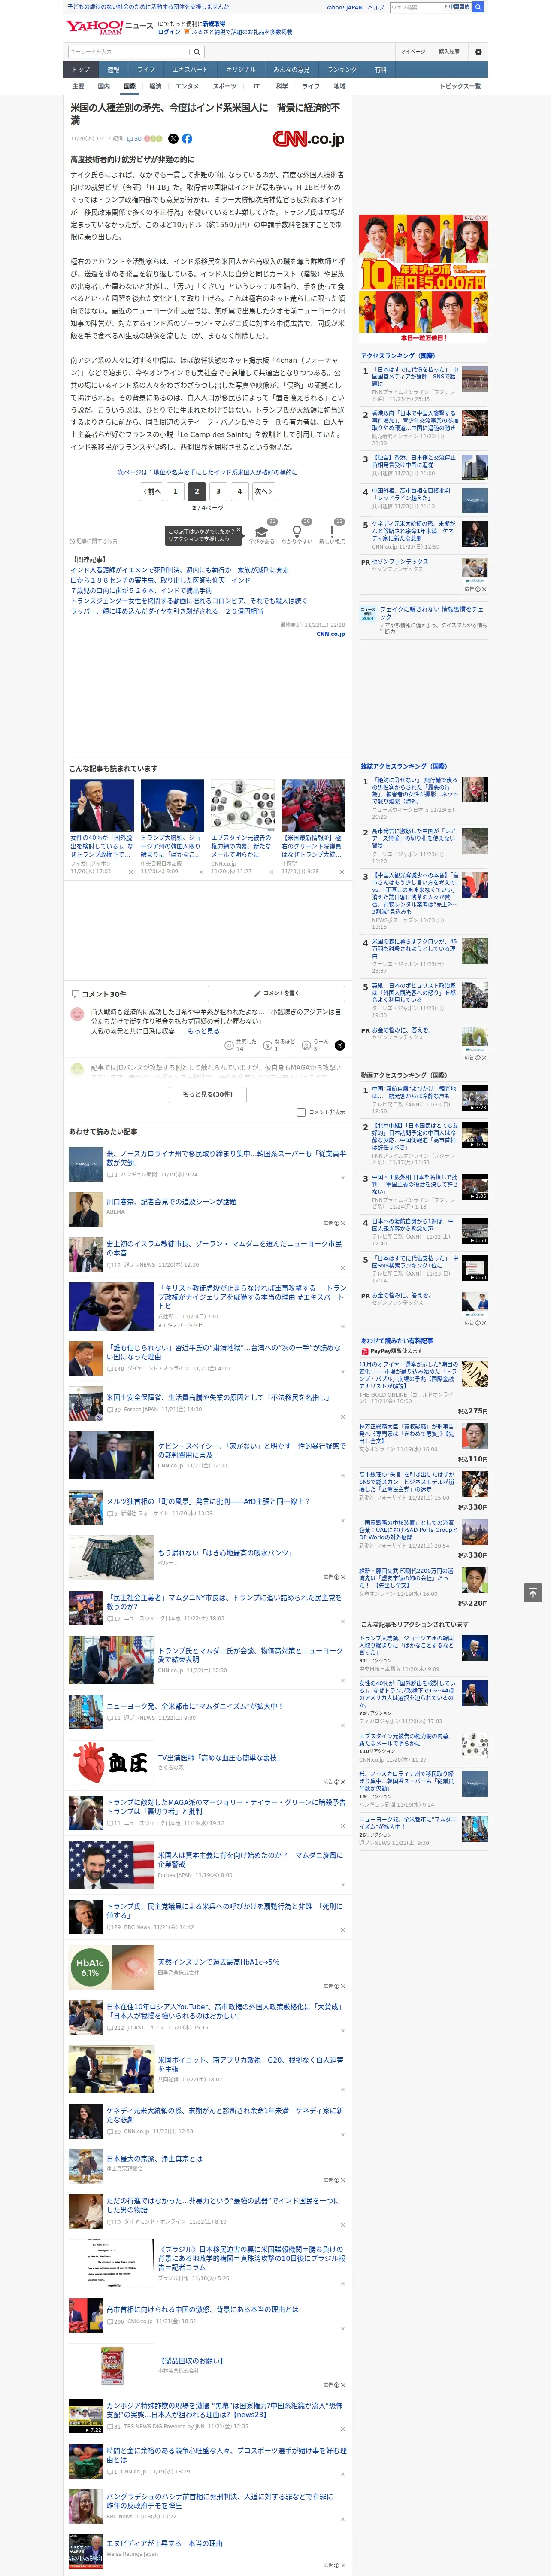Share the article on Facebook
This screenshot has height=2576, width=551.
point(187,139)
